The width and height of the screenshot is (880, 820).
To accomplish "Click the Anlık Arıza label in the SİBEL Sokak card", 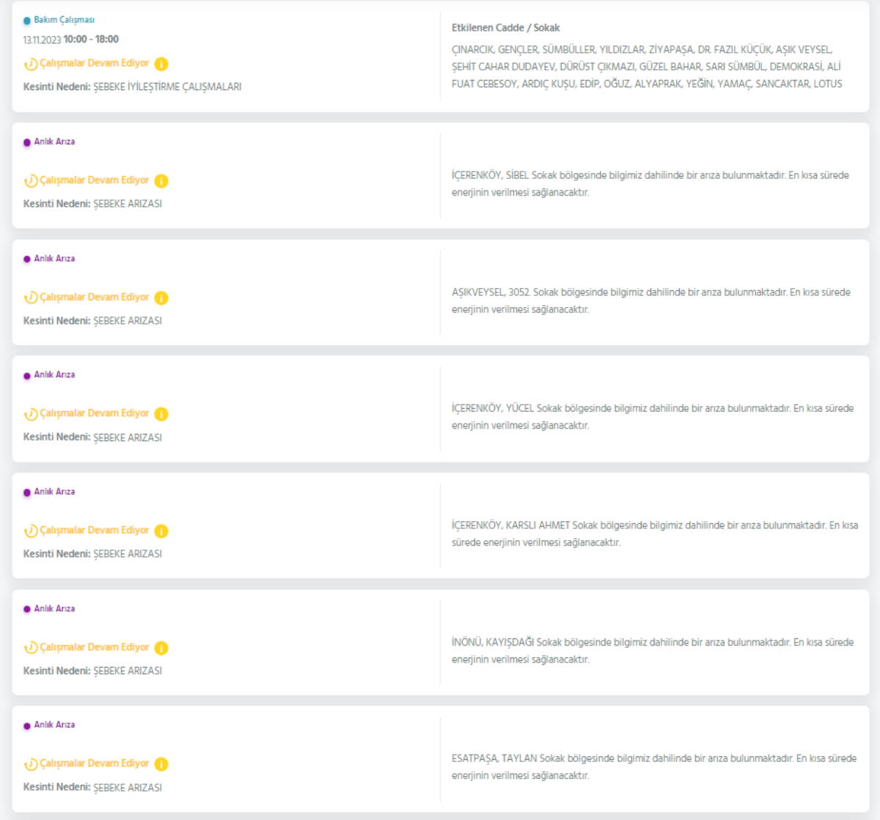I will pos(54,141).
